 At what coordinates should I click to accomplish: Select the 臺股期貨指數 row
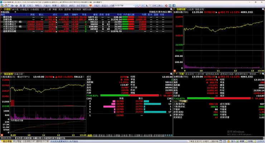pos(86,31)
